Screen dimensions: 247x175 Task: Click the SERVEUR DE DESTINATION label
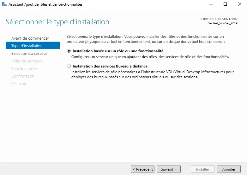[x=219, y=19]
